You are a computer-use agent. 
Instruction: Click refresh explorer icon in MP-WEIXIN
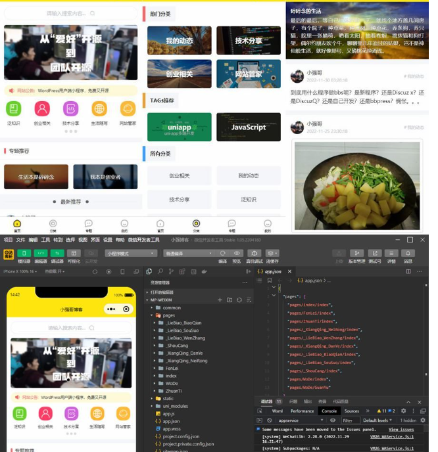pos(239,300)
